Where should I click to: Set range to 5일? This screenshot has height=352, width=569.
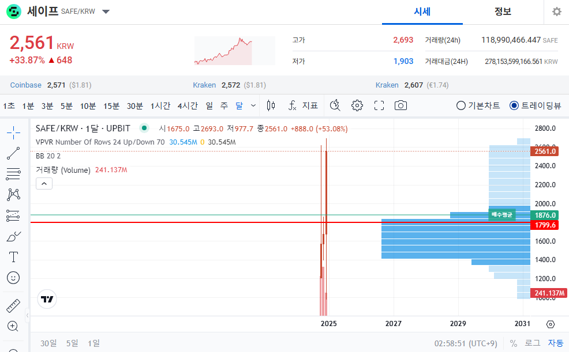coord(72,343)
